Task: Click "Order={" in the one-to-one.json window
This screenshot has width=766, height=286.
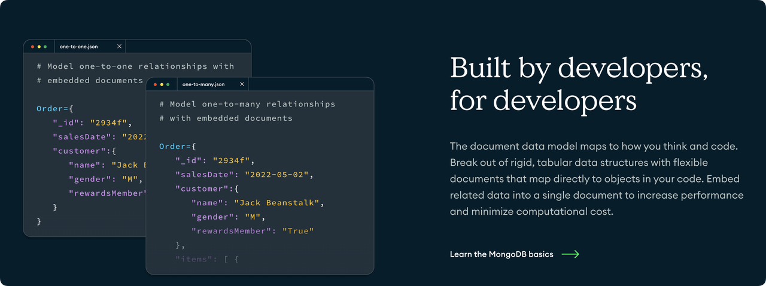Action: (54, 109)
